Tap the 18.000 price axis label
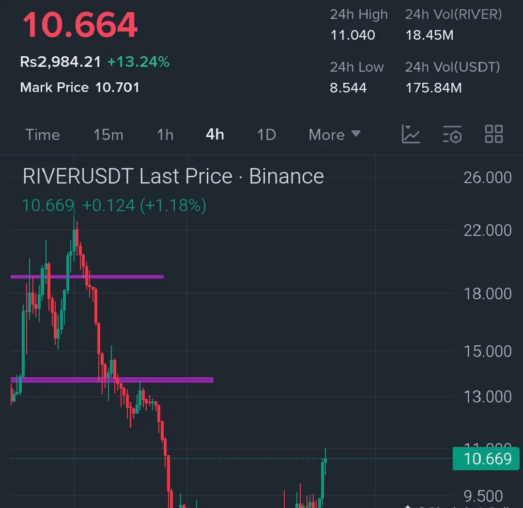This screenshot has width=523, height=508. (487, 293)
